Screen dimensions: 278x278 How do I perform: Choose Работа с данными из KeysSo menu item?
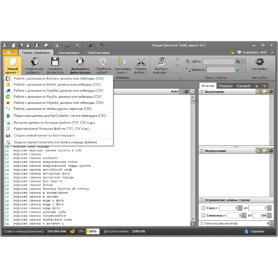coord(59,96)
